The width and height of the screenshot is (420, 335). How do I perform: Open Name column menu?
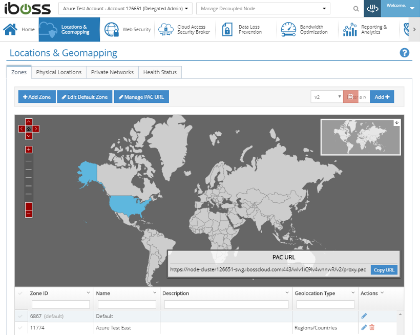coord(155,292)
